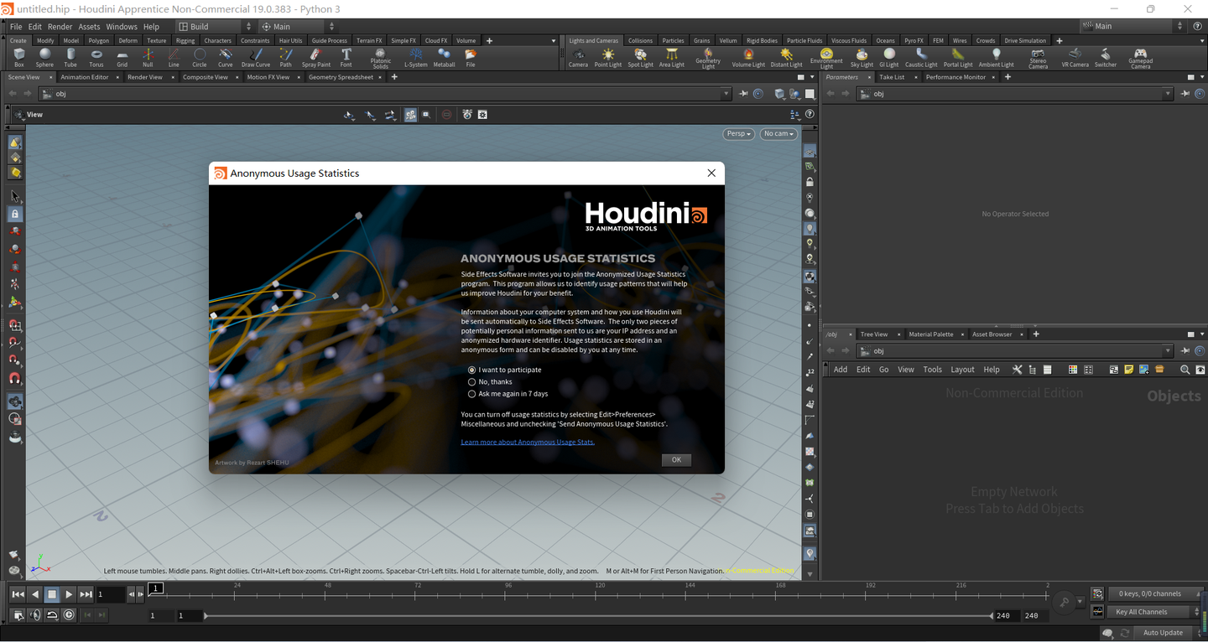Screen dimensions: 1208x642
Task: Choose the 'No, thanks' radio button
Action: [472, 381]
